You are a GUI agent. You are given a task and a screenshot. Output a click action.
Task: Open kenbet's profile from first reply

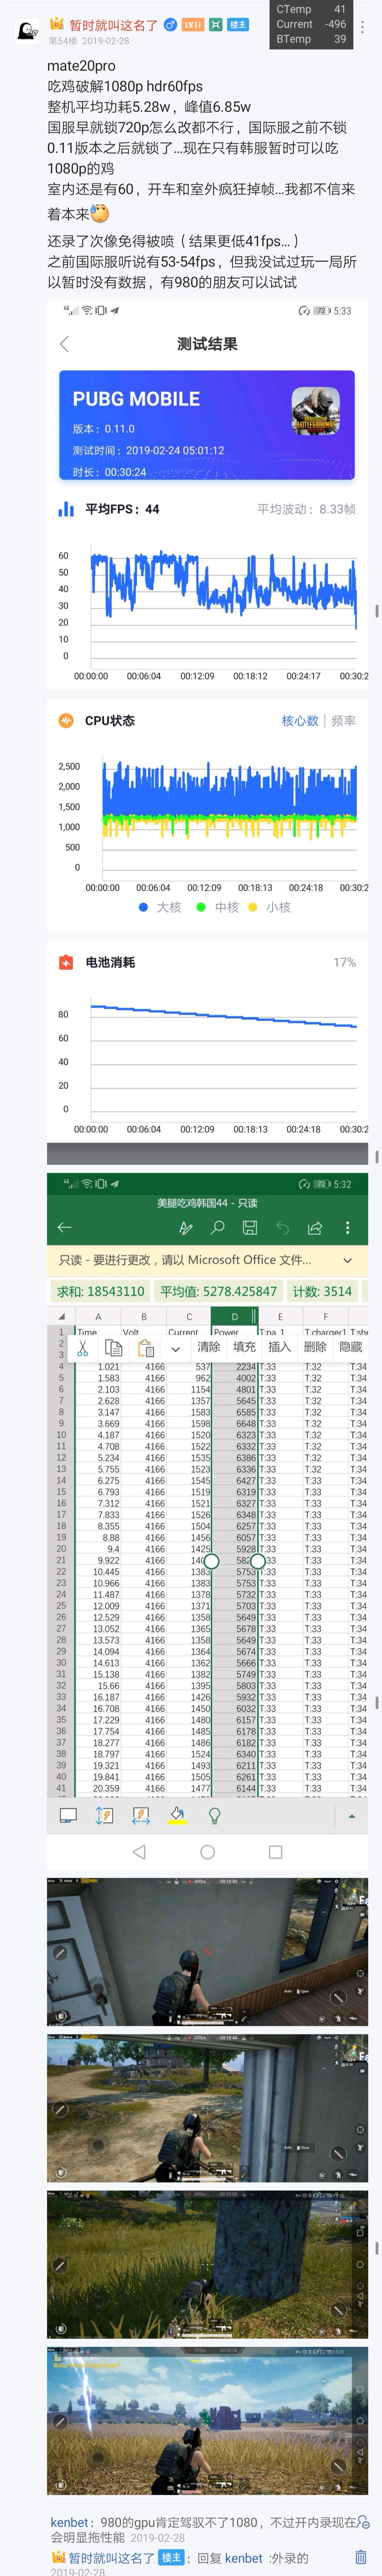[x=70, y=2522]
